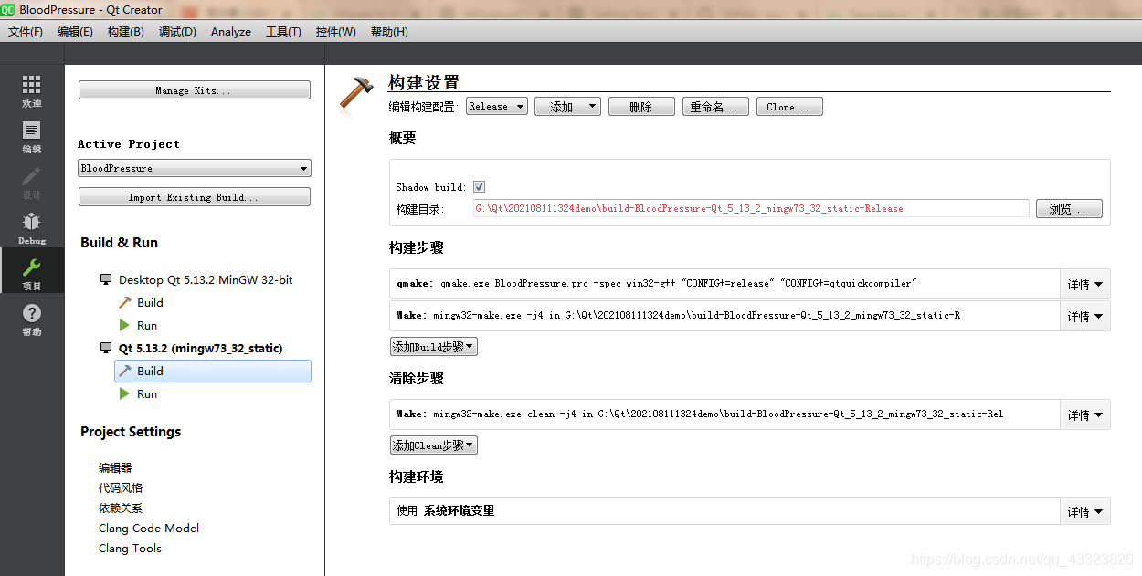Open the 添加Build步骤 dropdown
1142x576 pixels.
(x=434, y=347)
